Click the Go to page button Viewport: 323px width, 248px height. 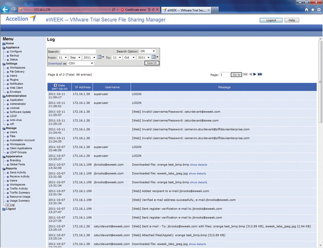pyautogui.click(x=236, y=75)
